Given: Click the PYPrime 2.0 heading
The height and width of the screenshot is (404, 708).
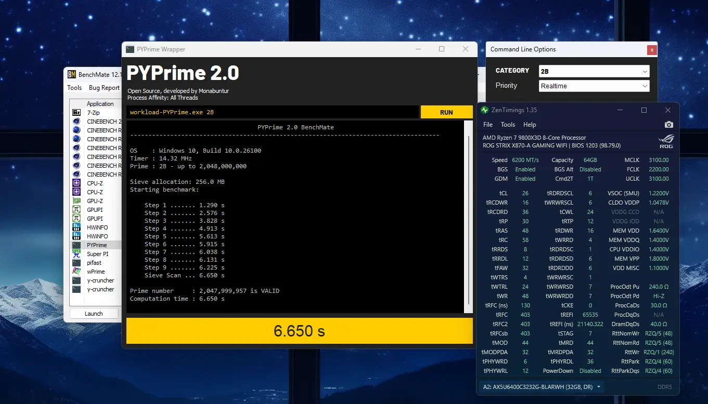Looking at the screenshot, I should [x=183, y=73].
